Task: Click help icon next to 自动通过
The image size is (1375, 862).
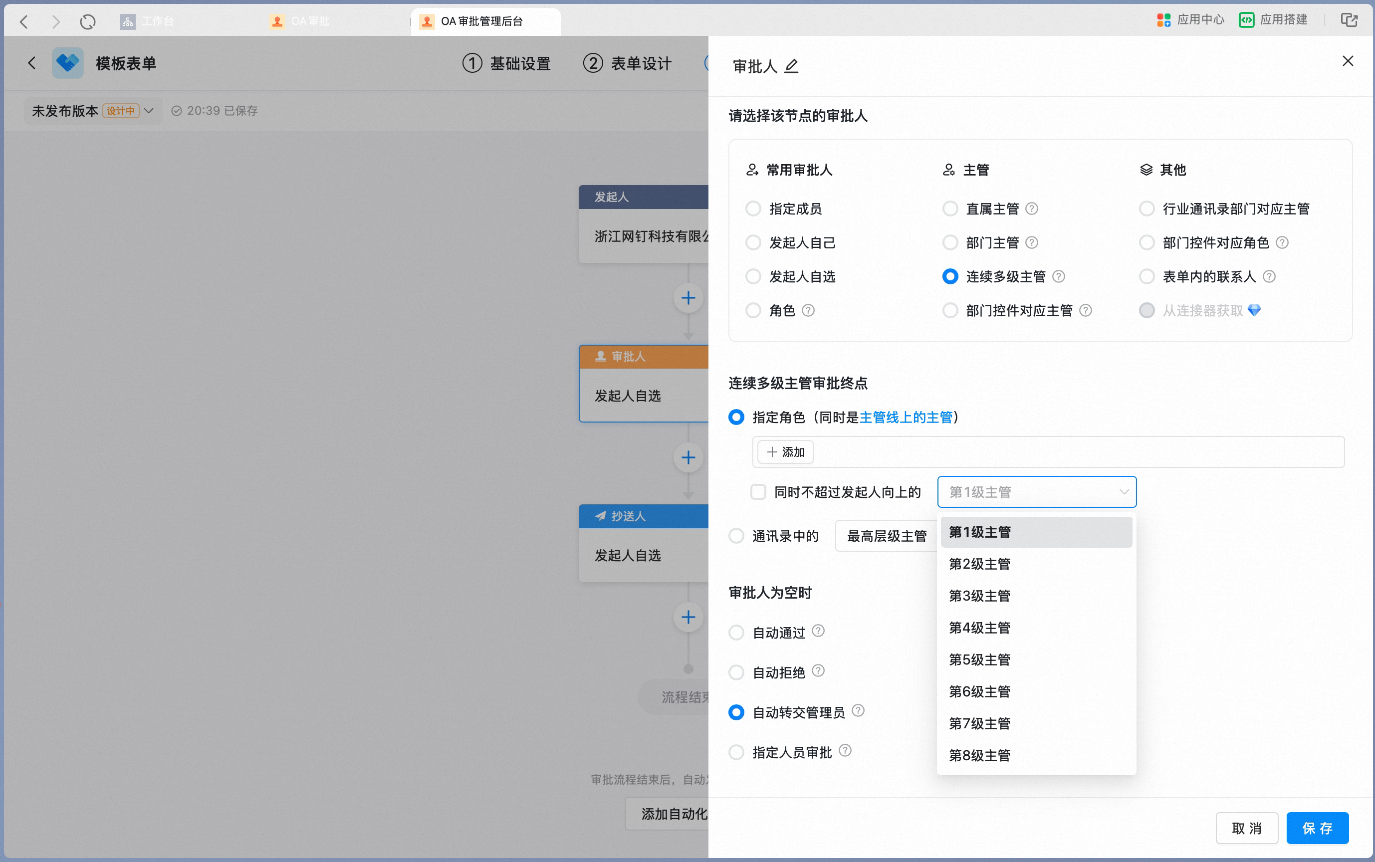Action: point(818,631)
